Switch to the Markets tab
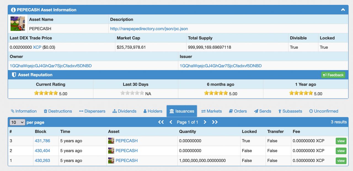The height and width of the screenshot is (171, 353). point(212,111)
